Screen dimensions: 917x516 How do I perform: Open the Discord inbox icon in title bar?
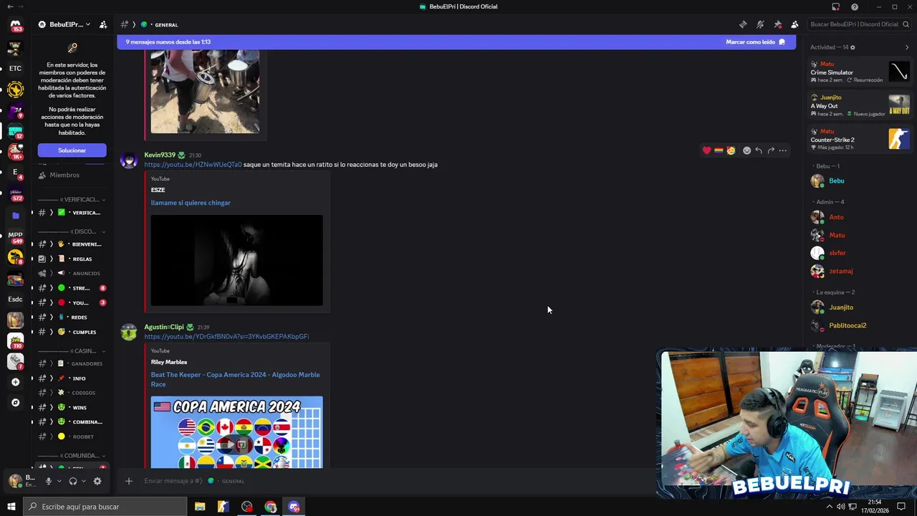(835, 6)
